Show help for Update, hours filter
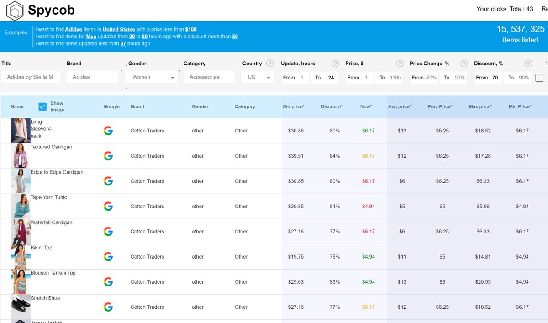The height and width of the screenshot is (323, 548). coord(335,64)
